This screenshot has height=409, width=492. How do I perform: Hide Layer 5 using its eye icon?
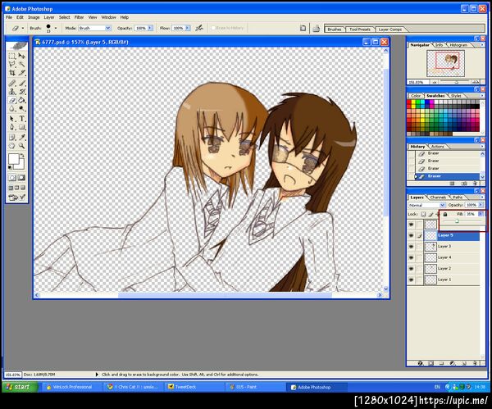pos(411,236)
